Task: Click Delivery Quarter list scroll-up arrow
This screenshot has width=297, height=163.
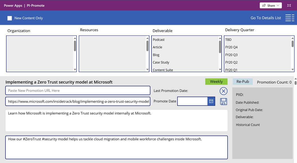Action: 293,38
